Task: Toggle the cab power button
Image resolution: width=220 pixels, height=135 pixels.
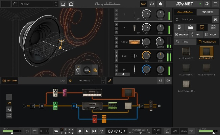Action: [70, 81]
